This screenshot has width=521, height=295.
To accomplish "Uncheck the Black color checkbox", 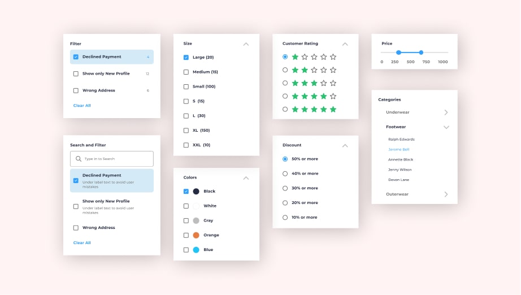I will [x=186, y=192].
